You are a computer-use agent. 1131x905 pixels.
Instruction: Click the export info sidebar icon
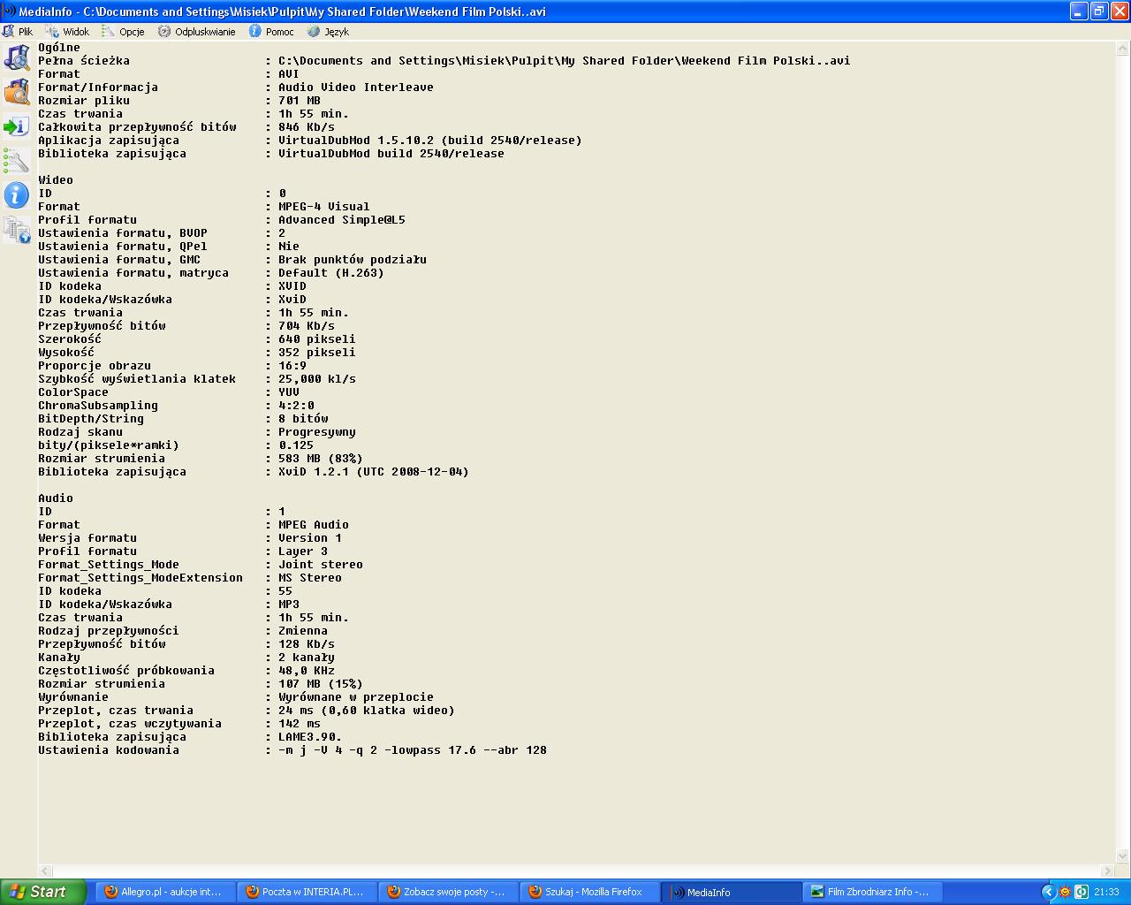[17, 127]
